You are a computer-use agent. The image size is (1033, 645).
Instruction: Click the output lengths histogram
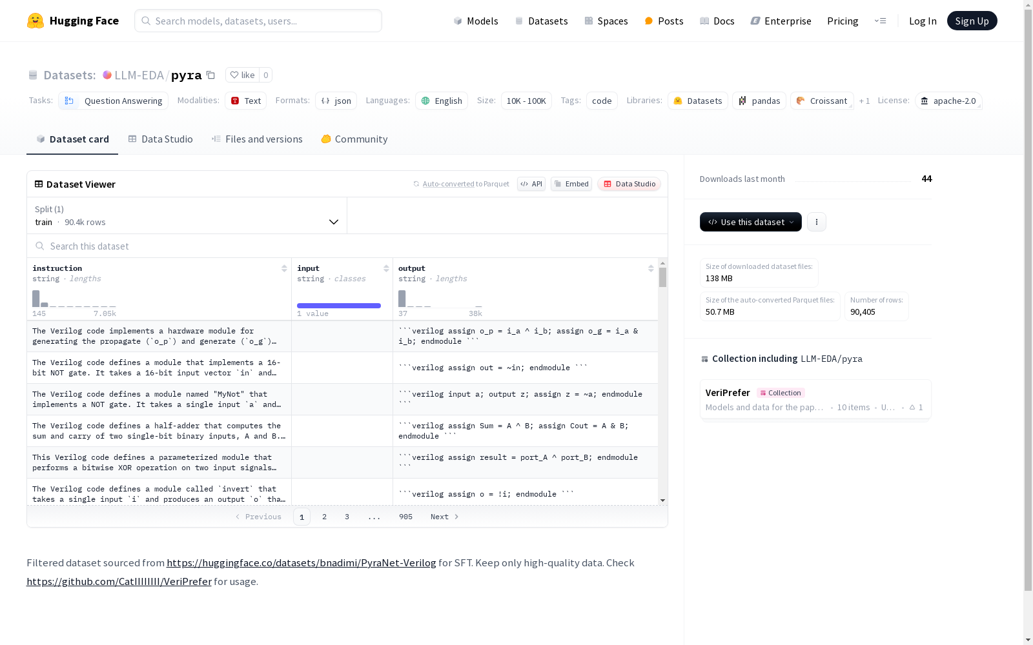tap(440, 299)
